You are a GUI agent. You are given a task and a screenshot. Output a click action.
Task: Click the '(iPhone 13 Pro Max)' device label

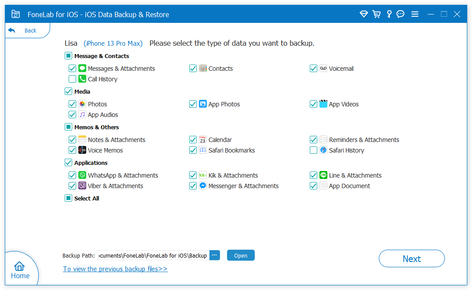[x=113, y=44]
